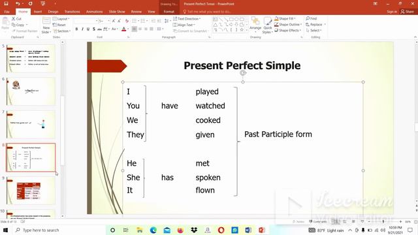Adjust the zoom slider in status bar
This screenshot has width=418, height=235.
click(383, 221)
